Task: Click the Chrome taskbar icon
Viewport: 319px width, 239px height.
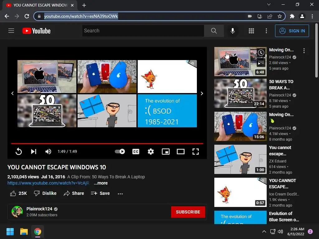Action: point(38,232)
